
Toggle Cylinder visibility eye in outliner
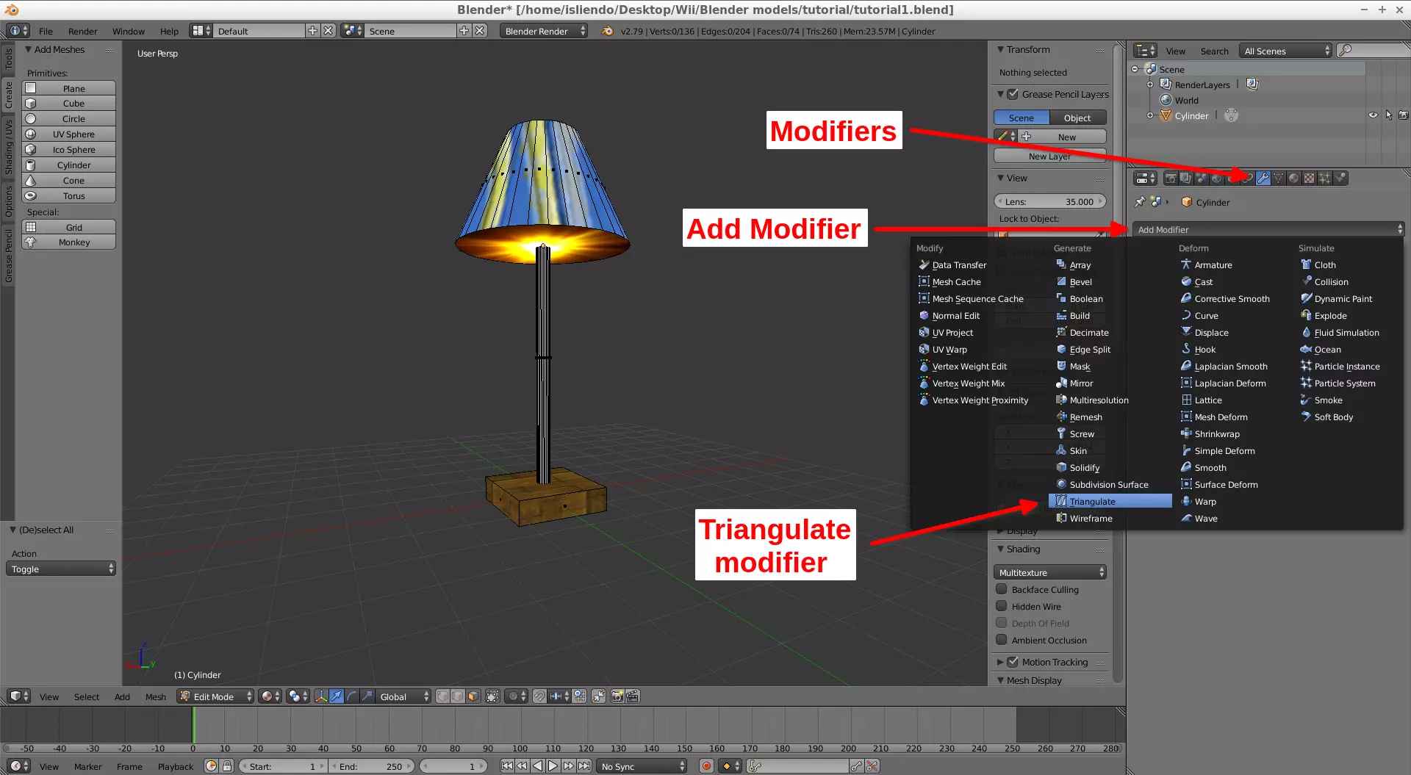[1373, 115]
